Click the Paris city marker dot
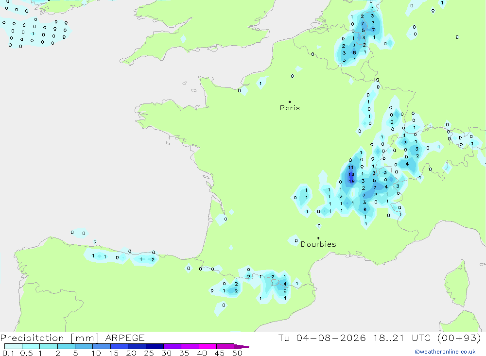Image resolution: width=486 pixels, height=356 pixels. pos(290,102)
